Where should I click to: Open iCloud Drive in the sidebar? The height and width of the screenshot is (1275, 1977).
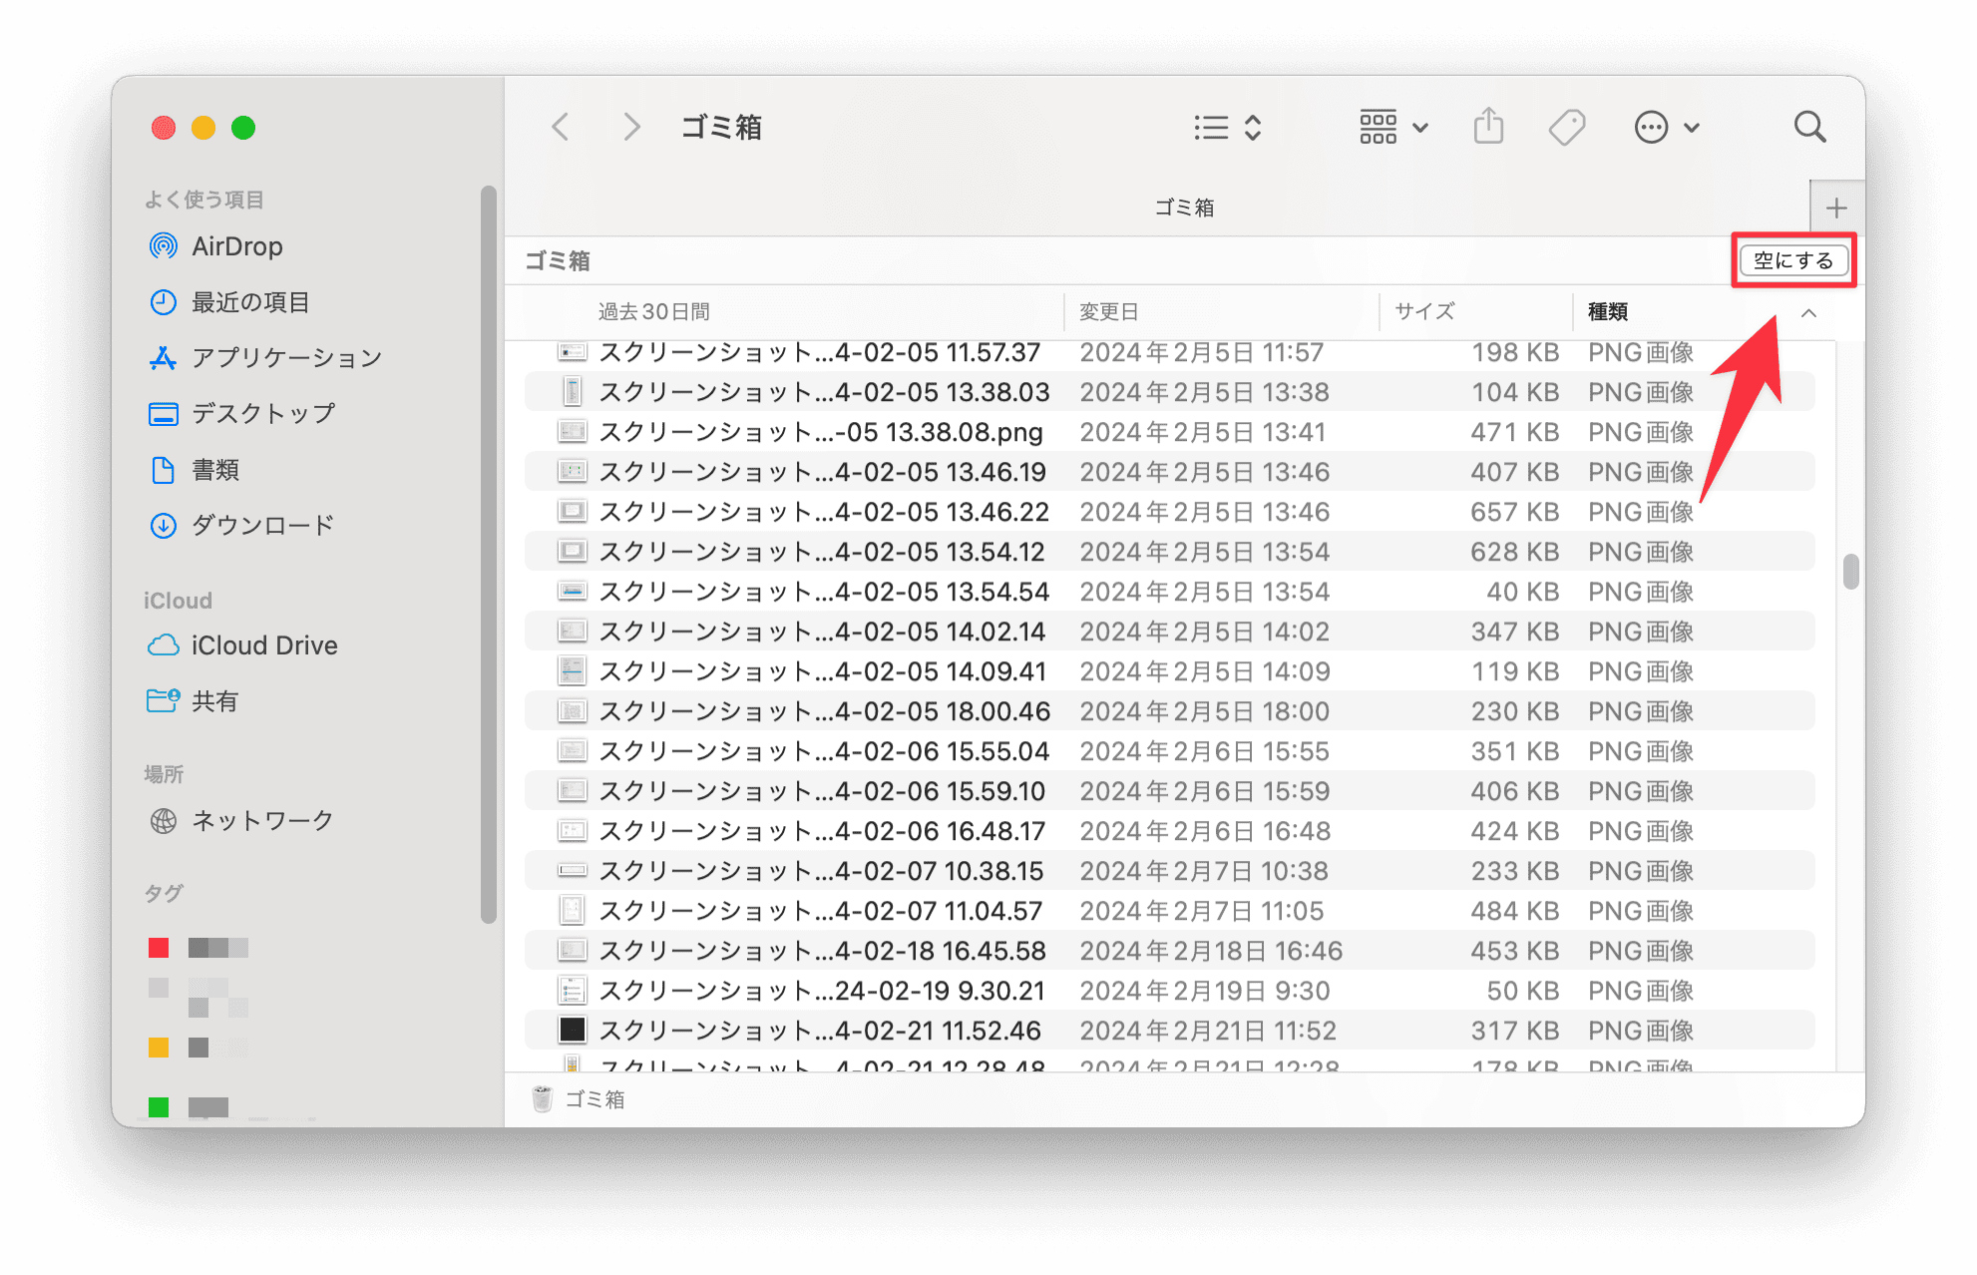242,645
